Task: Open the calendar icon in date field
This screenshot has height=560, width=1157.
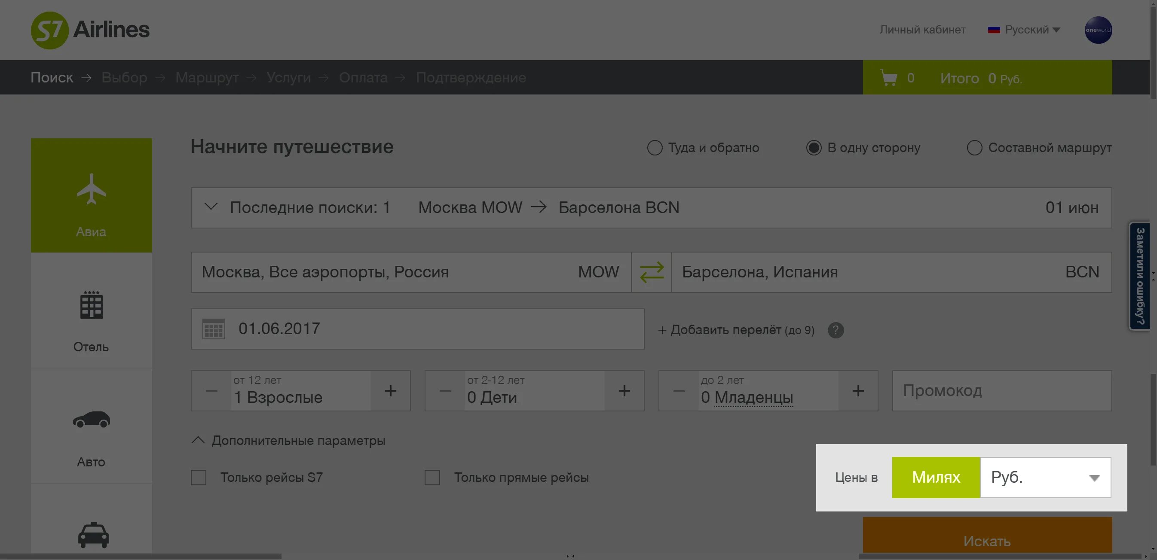Action: pyautogui.click(x=213, y=329)
